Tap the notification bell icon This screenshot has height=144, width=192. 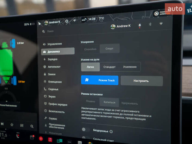coord(140,26)
